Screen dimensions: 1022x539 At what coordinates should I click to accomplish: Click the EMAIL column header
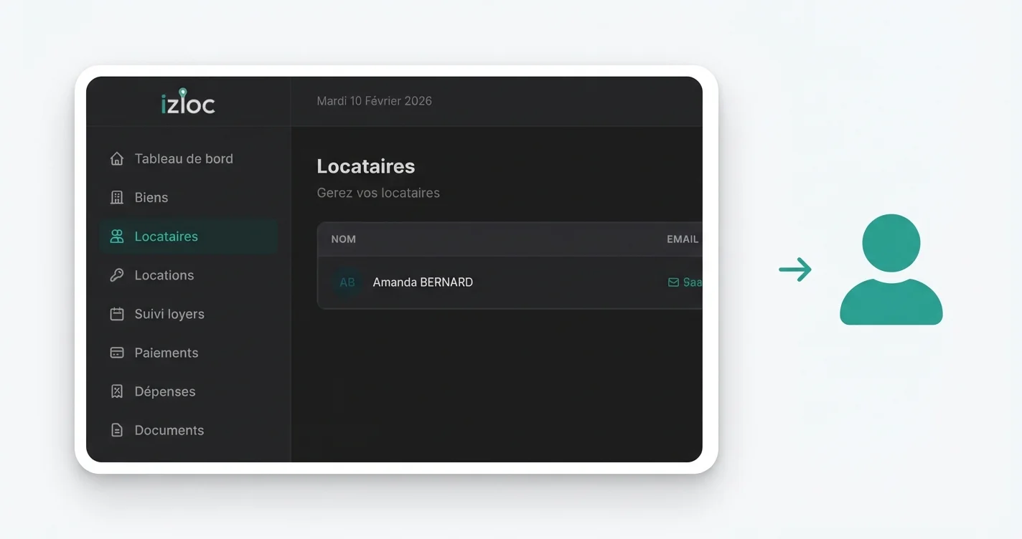[x=683, y=239]
